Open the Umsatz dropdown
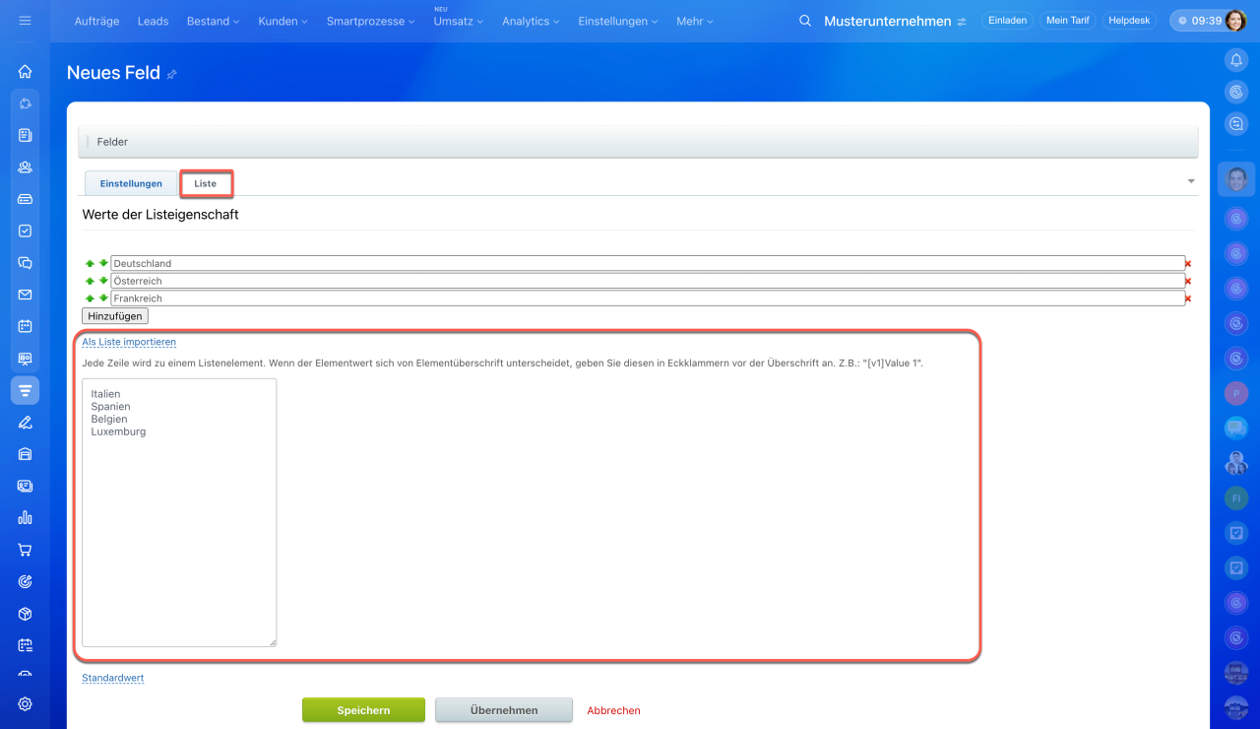 (458, 22)
